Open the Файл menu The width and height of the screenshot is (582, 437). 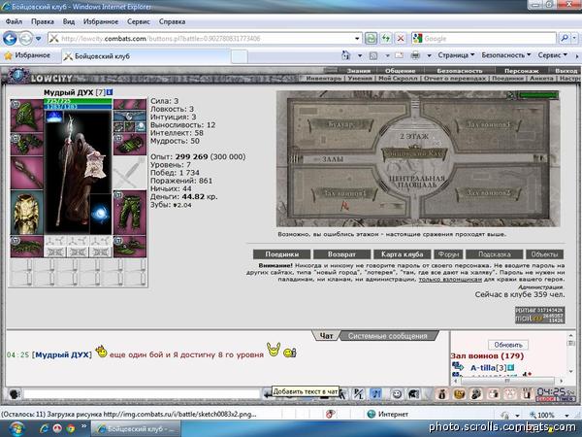coord(14,21)
